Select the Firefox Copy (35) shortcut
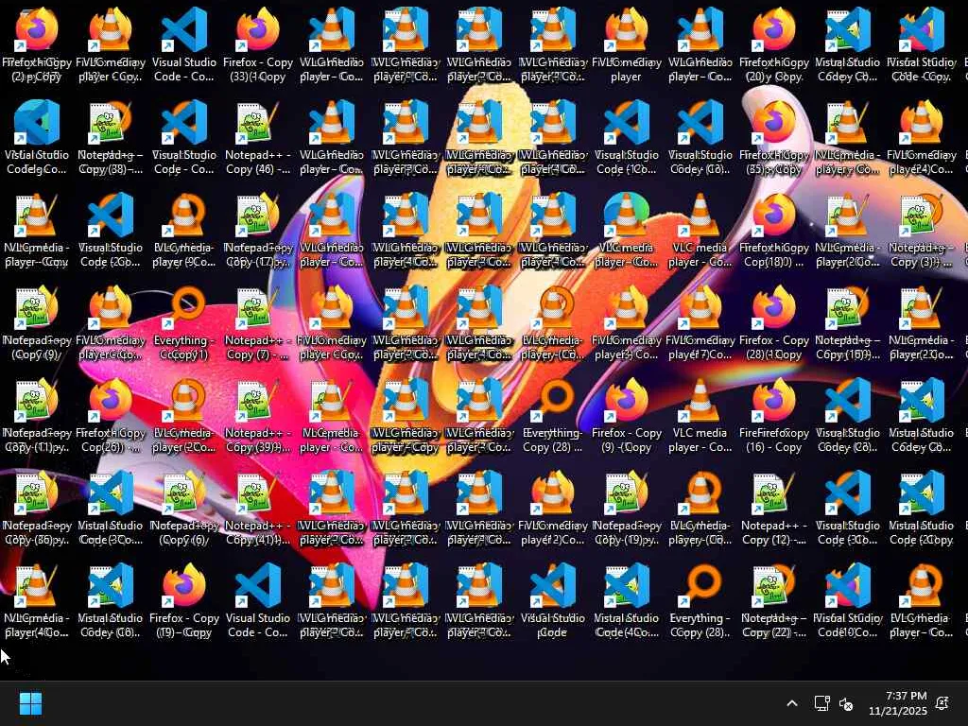 (x=773, y=138)
